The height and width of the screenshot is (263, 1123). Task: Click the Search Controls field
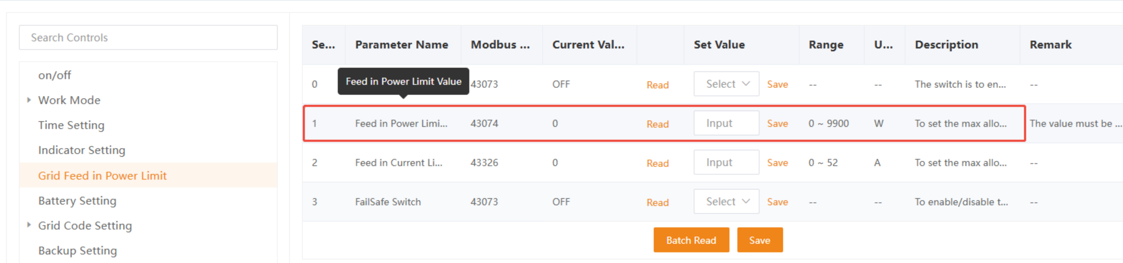[x=148, y=38]
